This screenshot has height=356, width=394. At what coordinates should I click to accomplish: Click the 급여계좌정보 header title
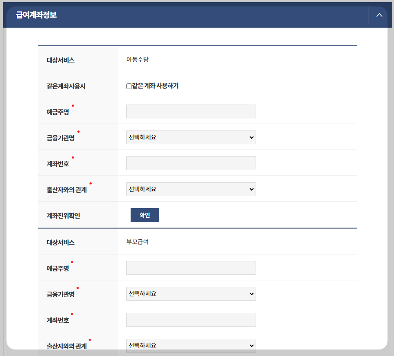click(36, 15)
